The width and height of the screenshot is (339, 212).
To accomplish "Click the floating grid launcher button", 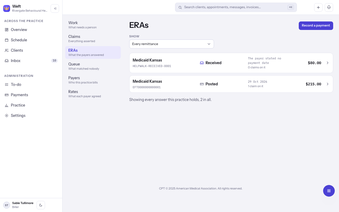I will (x=329, y=191).
